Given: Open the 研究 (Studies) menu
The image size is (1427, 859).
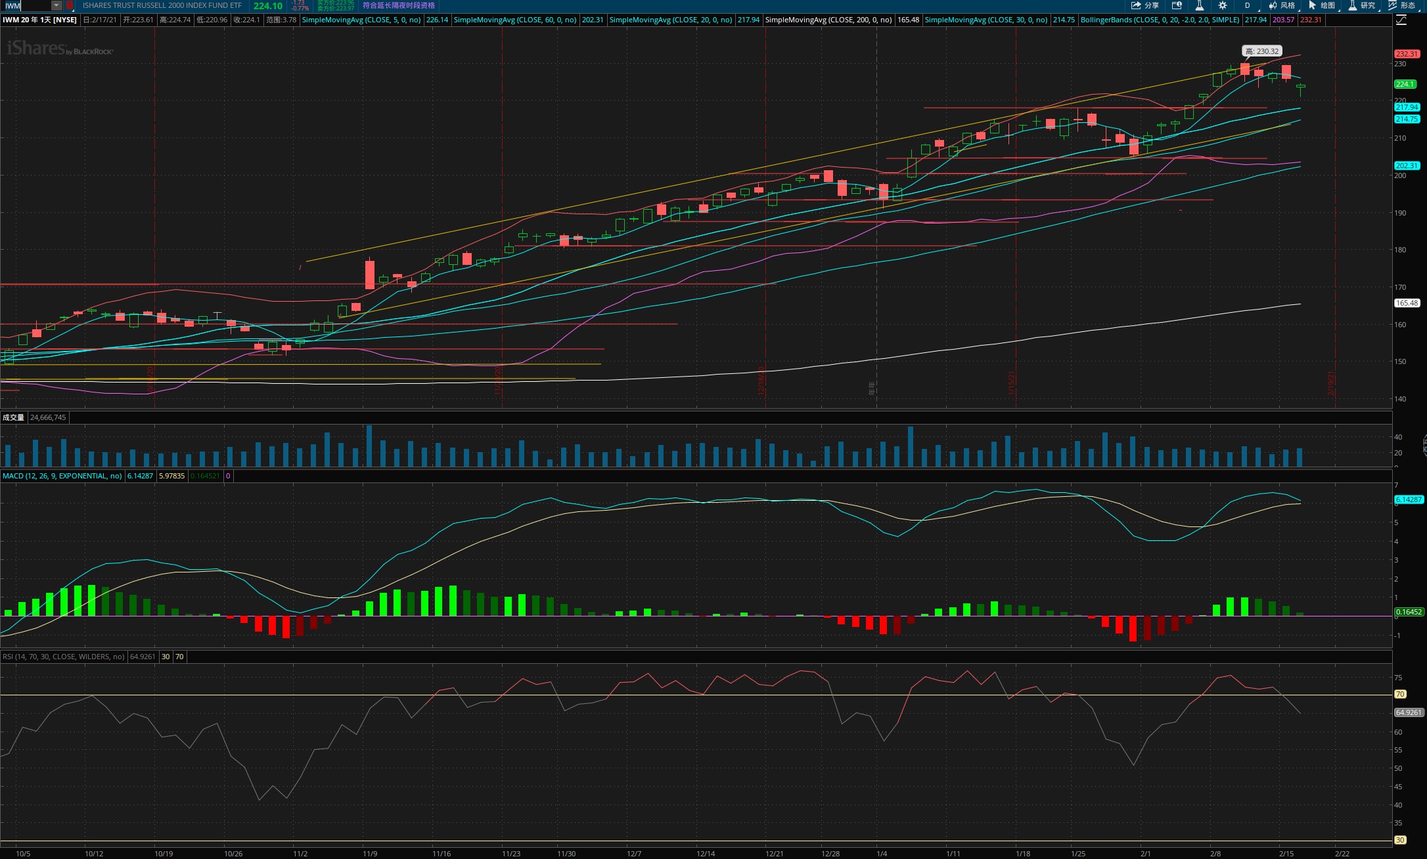Looking at the screenshot, I should 1361,5.
